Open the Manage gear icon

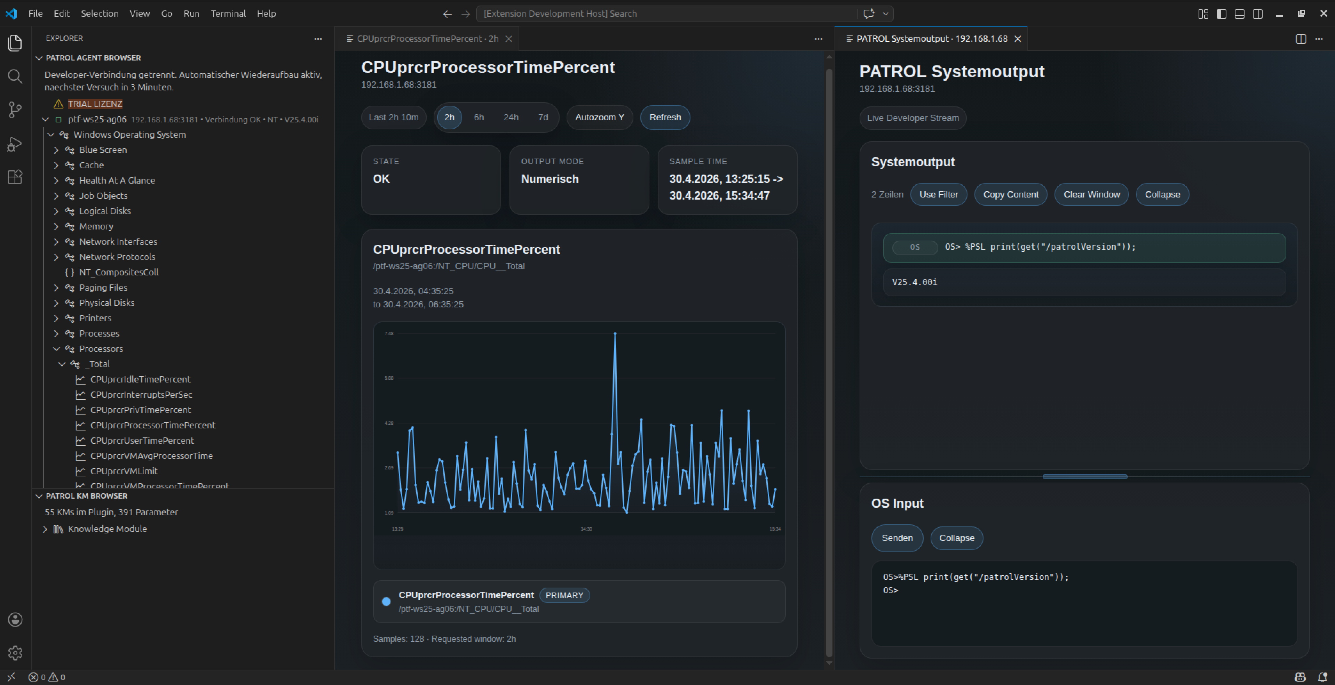[x=15, y=652]
